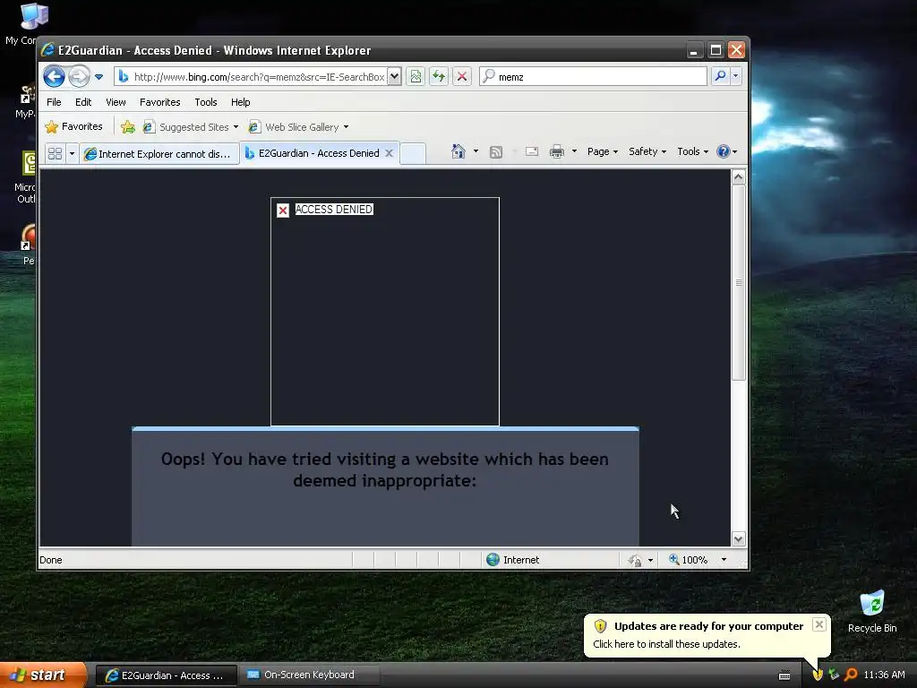This screenshot has height=688, width=917.
Task: Click the Read Mail envelope icon
Action: point(532,151)
